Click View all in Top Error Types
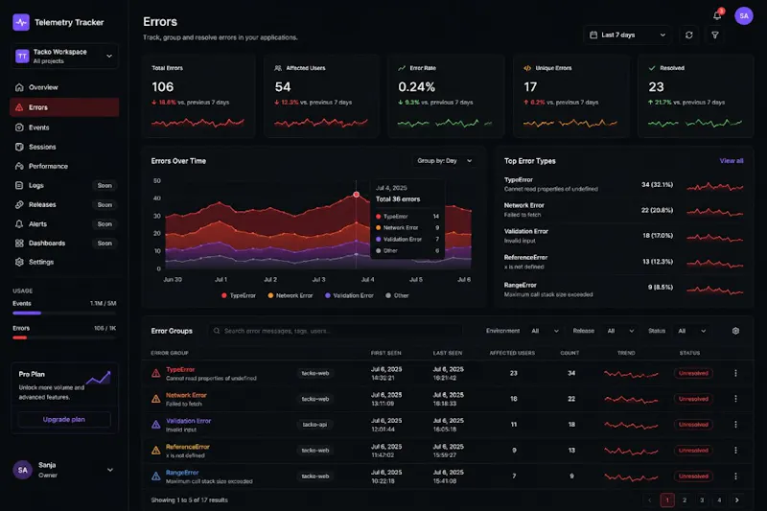The image size is (767, 511). [x=732, y=161]
